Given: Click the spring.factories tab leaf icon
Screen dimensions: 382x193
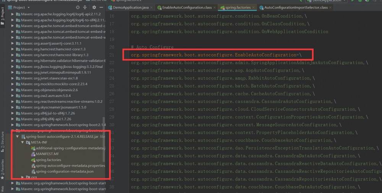Looking at the screenshot, I should tap(222, 8).
